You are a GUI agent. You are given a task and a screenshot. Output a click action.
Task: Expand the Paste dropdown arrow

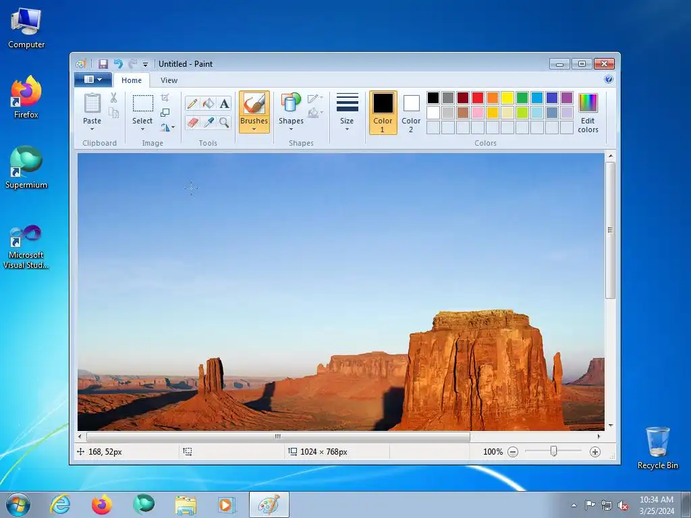click(92, 129)
